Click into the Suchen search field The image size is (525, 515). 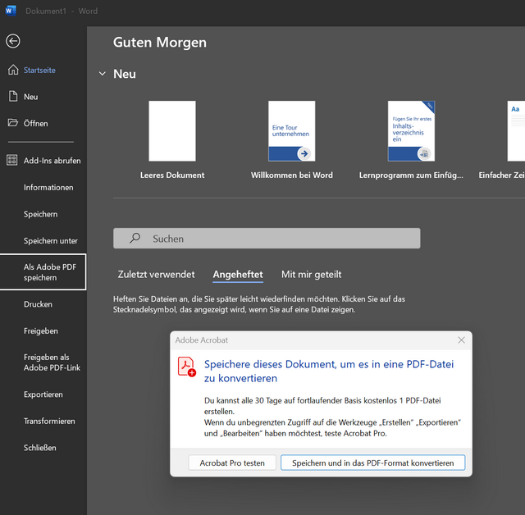click(267, 239)
